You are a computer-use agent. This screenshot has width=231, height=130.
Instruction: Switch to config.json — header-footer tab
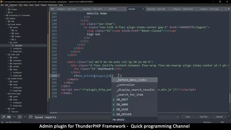(x=183, y=9)
